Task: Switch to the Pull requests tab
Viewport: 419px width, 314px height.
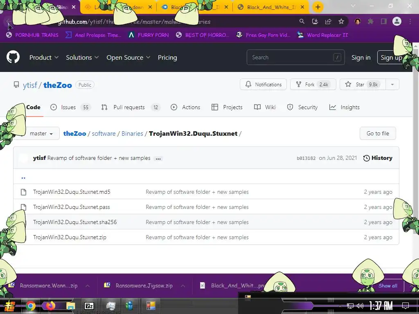Action: pos(131,107)
